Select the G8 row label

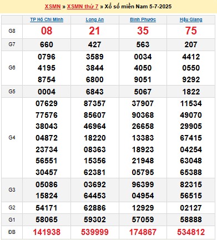12,31
